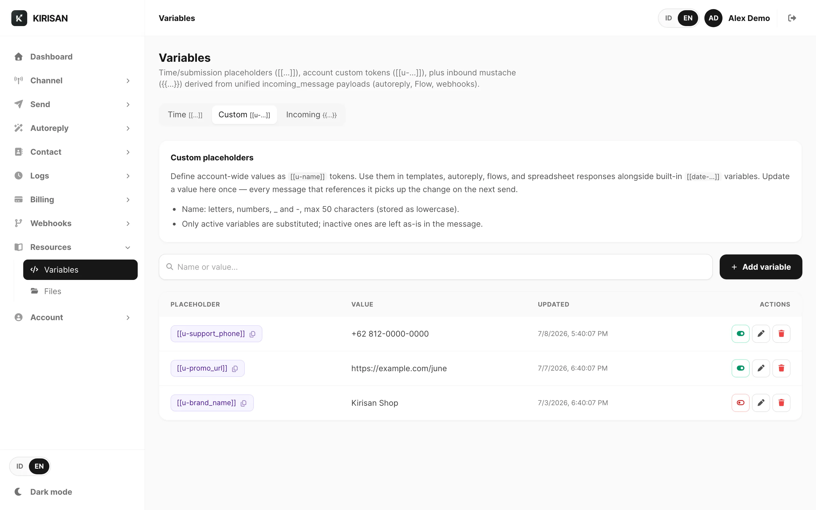Toggle active state for support_phone variable
Screen dimensions: 816x510
[x=740, y=333]
